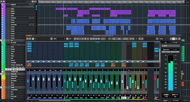Open the link group dropdown arrow
Image resolution: width=190 pixels, height=102 pixels.
point(107,39)
